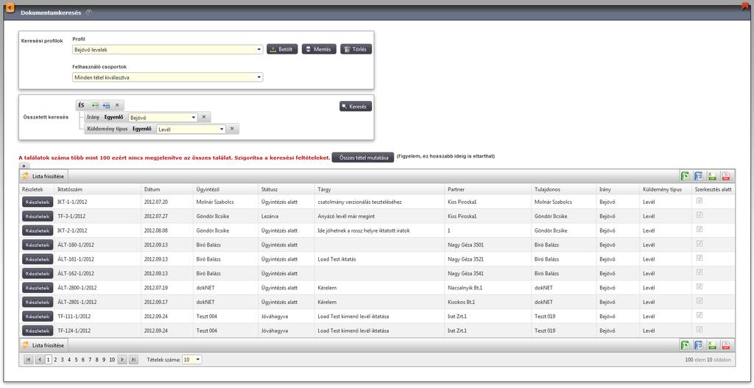Screen dimensions: 754x388
Task: Remove the Küldemény típus filter condition
Action: pos(232,129)
